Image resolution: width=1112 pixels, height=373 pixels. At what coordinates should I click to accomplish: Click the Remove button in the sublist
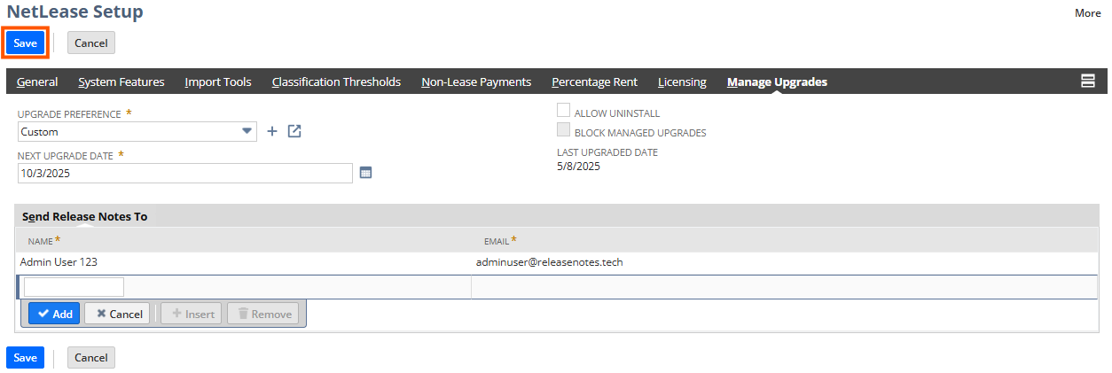263,314
